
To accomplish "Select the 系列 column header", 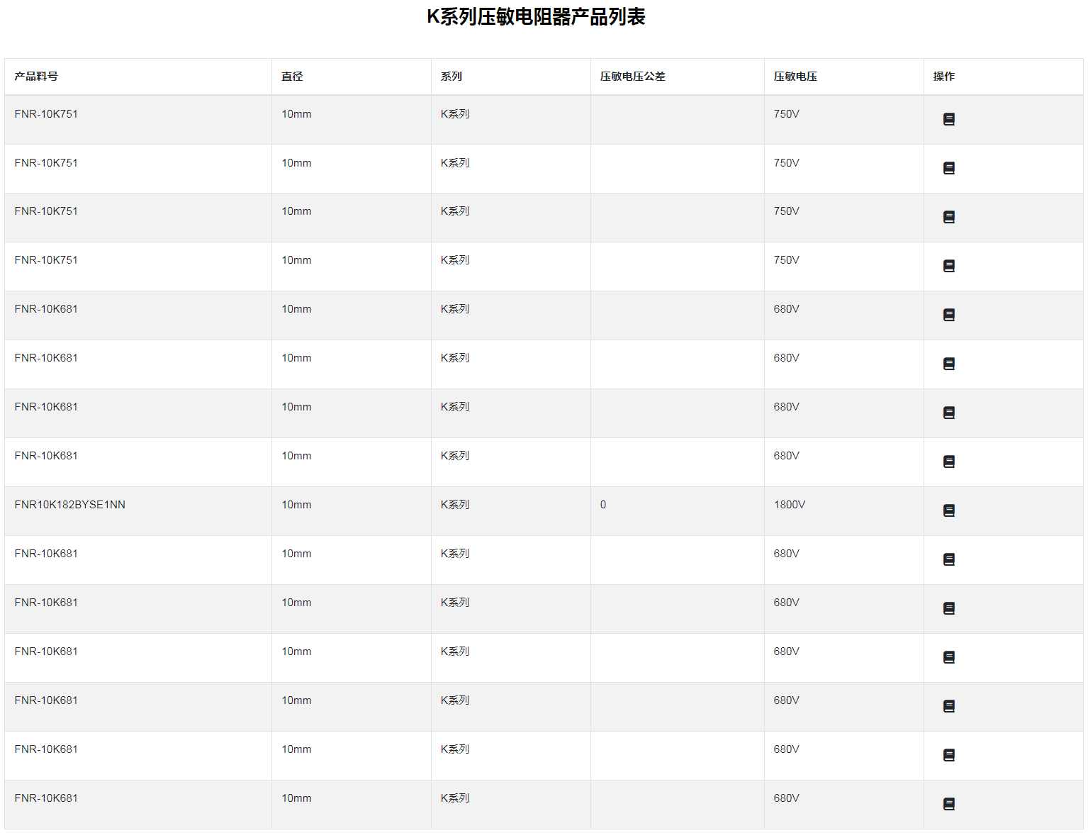I will [x=452, y=77].
